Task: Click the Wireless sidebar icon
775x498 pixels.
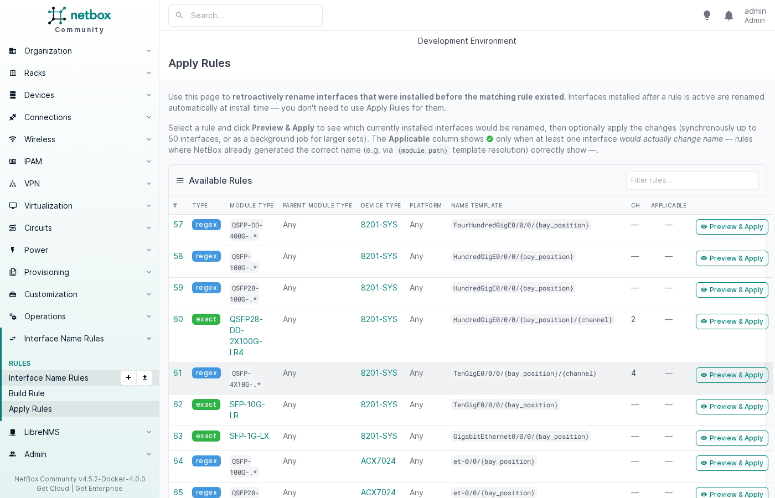Action: click(x=12, y=139)
